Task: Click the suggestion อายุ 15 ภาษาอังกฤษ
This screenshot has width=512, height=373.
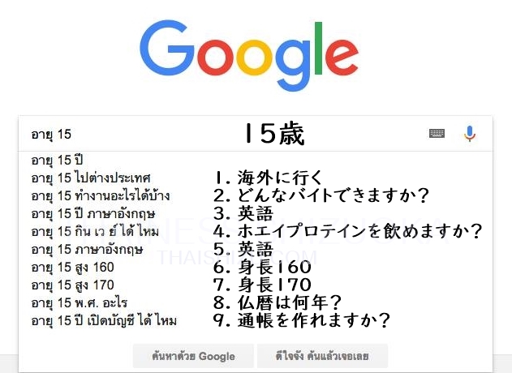Action: pyautogui.click(x=86, y=249)
